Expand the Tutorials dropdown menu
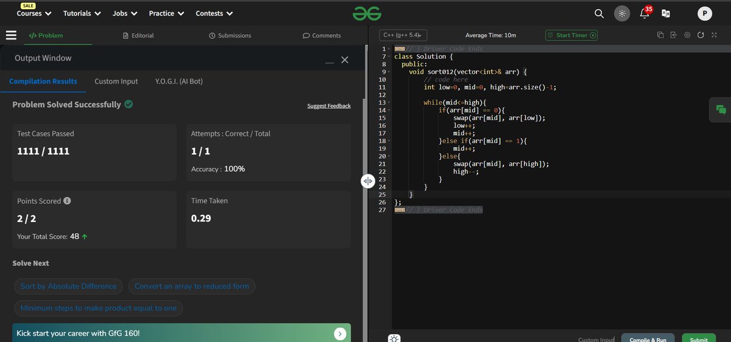The image size is (731, 342). click(x=82, y=13)
